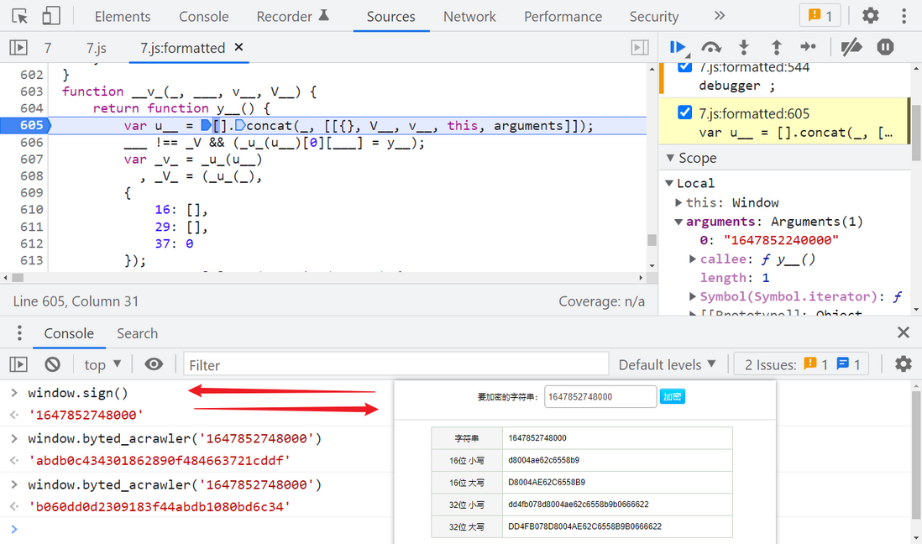Image resolution: width=922 pixels, height=544 pixels.
Task: Hide the debugger sidebar pane
Action: pyautogui.click(x=640, y=47)
